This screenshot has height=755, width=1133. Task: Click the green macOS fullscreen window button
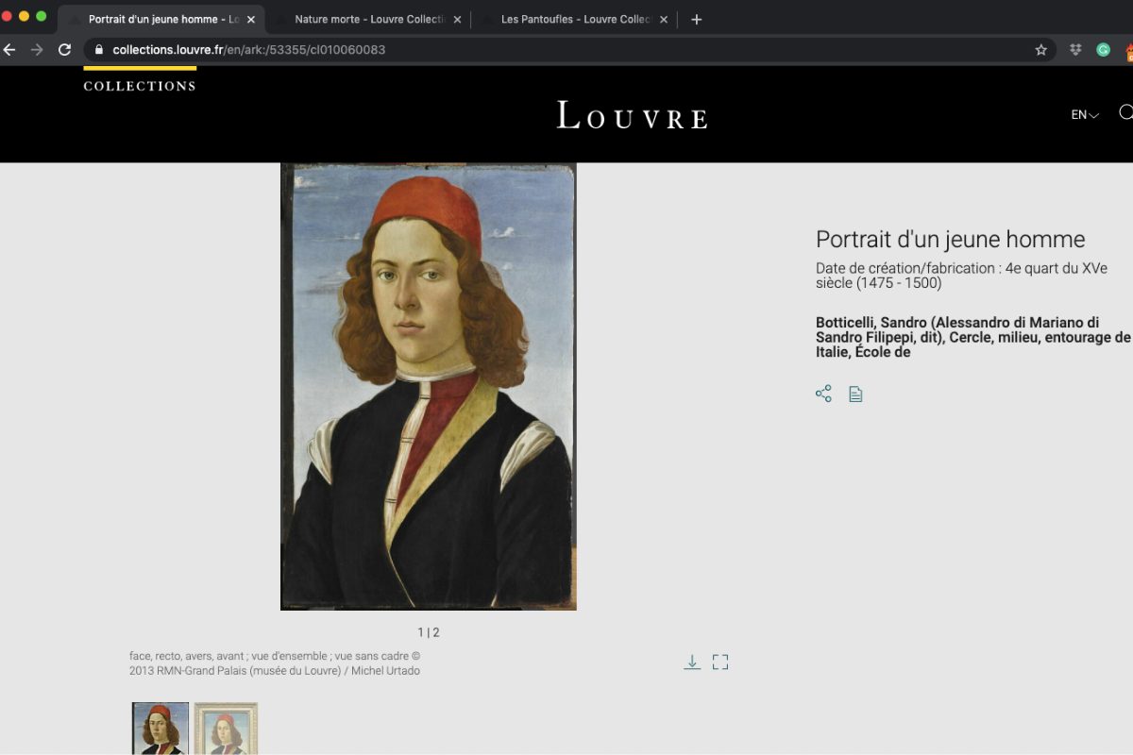(x=41, y=16)
